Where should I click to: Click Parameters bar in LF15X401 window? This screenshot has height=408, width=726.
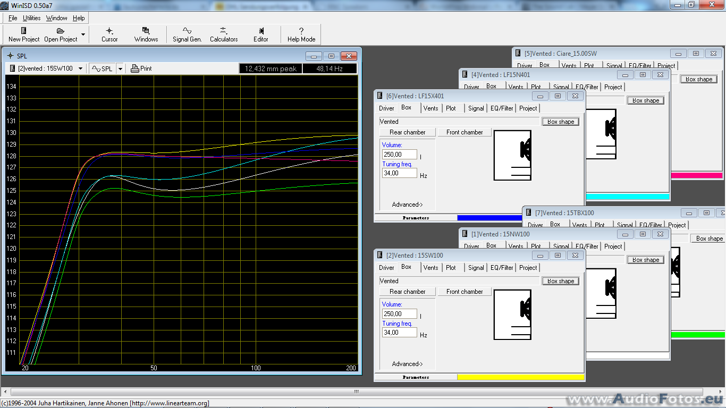[x=416, y=218]
